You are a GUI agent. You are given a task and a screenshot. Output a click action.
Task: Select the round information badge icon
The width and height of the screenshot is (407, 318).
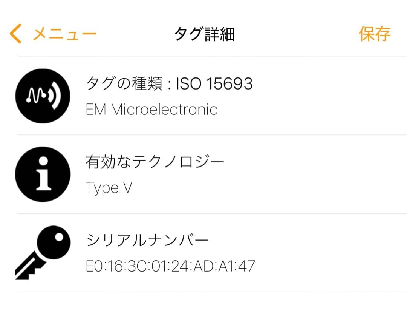(42, 174)
